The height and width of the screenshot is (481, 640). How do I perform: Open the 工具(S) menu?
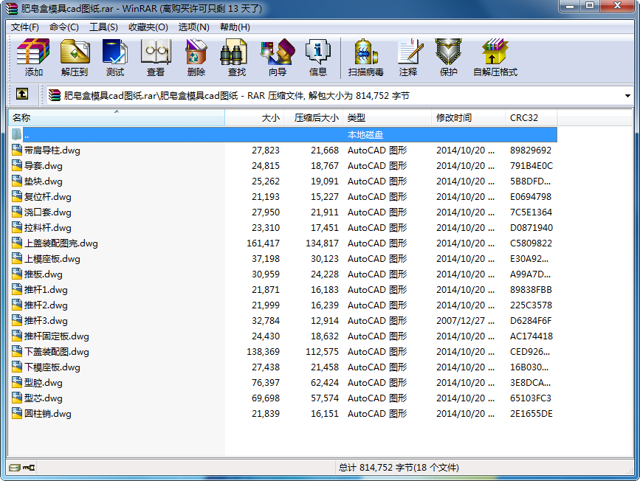point(103,27)
